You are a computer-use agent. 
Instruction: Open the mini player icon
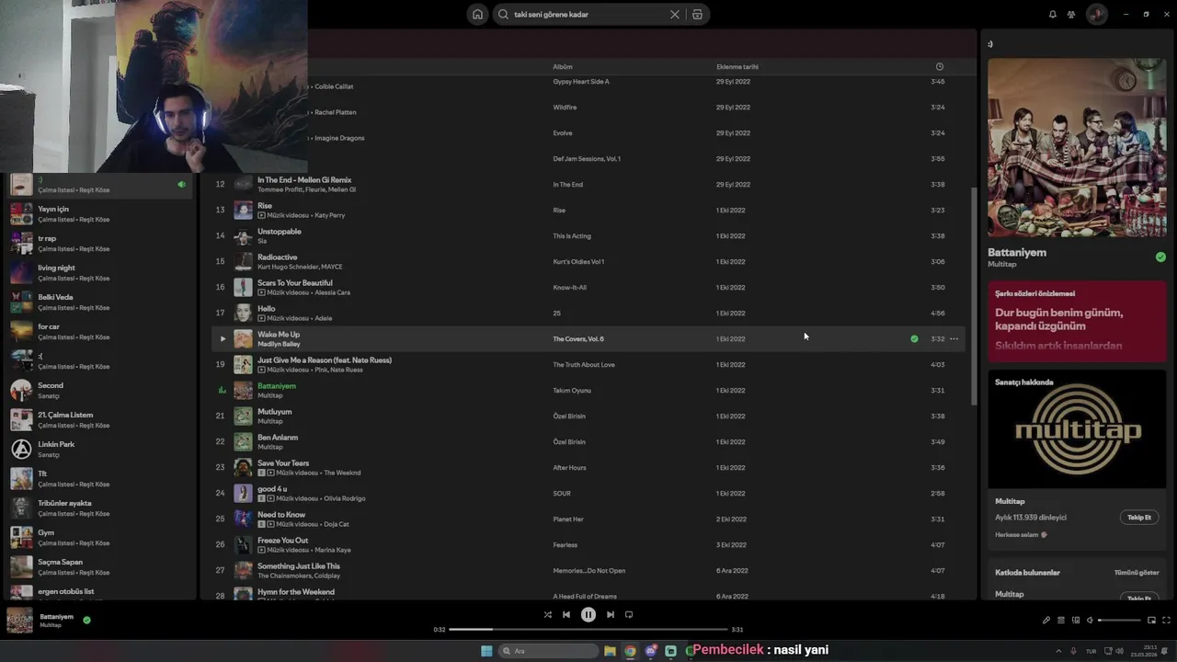pos(1151,621)
